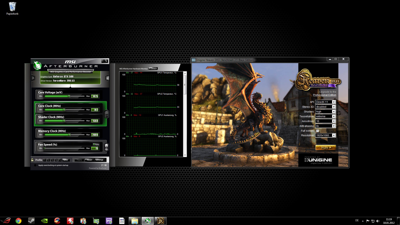Toggle the Full screen checkbox
The width and height of the screenshot is (400, 225).
pyautogui.click(x=317, y=130)
